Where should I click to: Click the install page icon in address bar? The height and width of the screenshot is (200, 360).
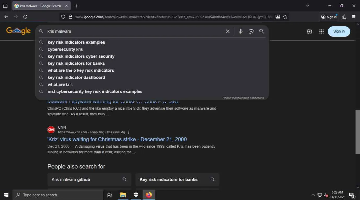278,17
